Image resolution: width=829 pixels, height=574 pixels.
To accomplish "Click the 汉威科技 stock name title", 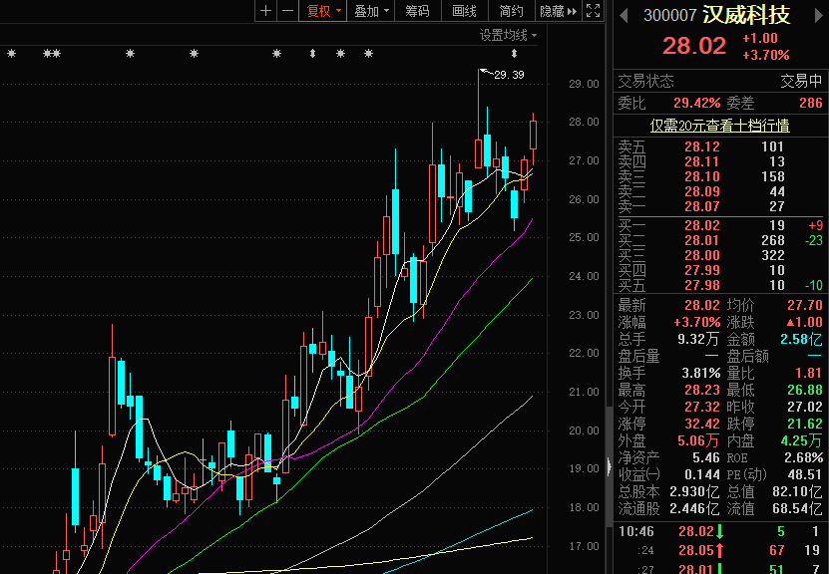I will [746, 16].
